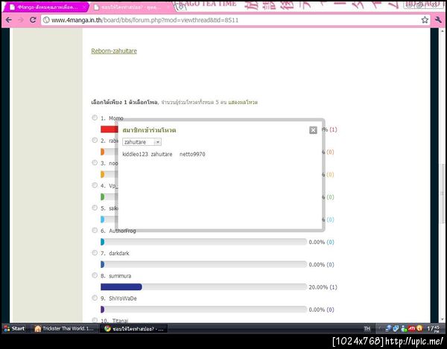
Task: Select poll option number 2
Action: pos(95,140)
